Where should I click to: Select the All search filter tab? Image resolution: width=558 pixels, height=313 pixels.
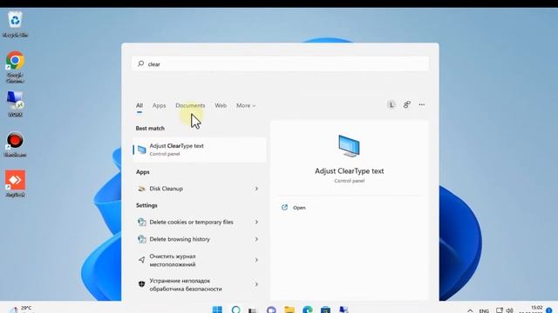139,105
